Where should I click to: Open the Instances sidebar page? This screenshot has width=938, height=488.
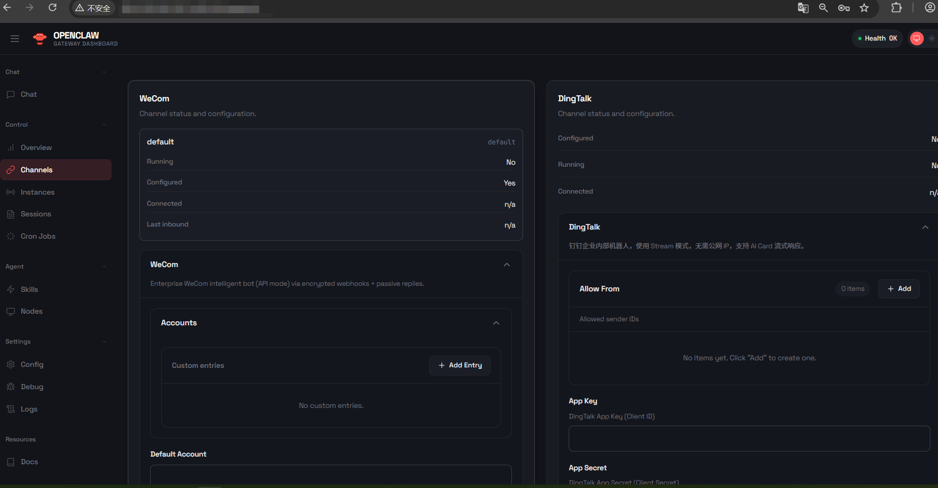tap(37, 192)
